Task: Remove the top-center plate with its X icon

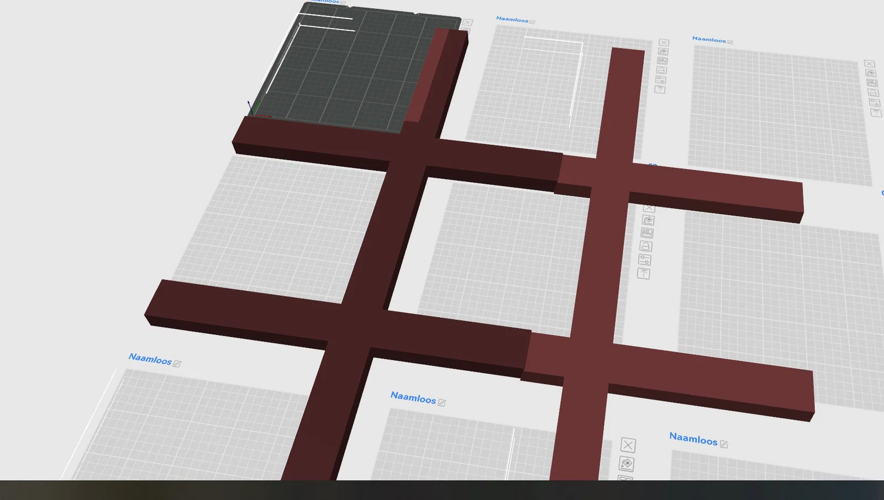Action: pos(664,42)
